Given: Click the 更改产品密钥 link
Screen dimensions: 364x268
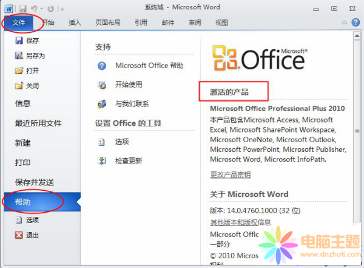Looking at the screenshot, I should tap(230, 175).
